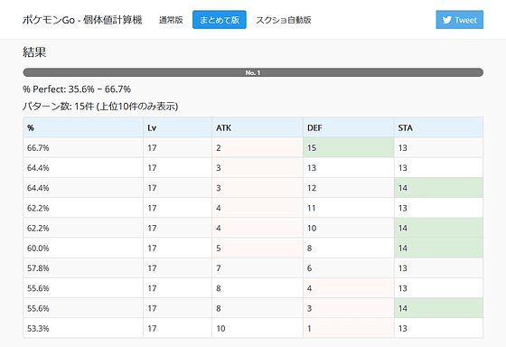Switch to スクショ自動版 tab
Image resolution: width=506 pixels, height=347 pixels.
click(284, 20)
